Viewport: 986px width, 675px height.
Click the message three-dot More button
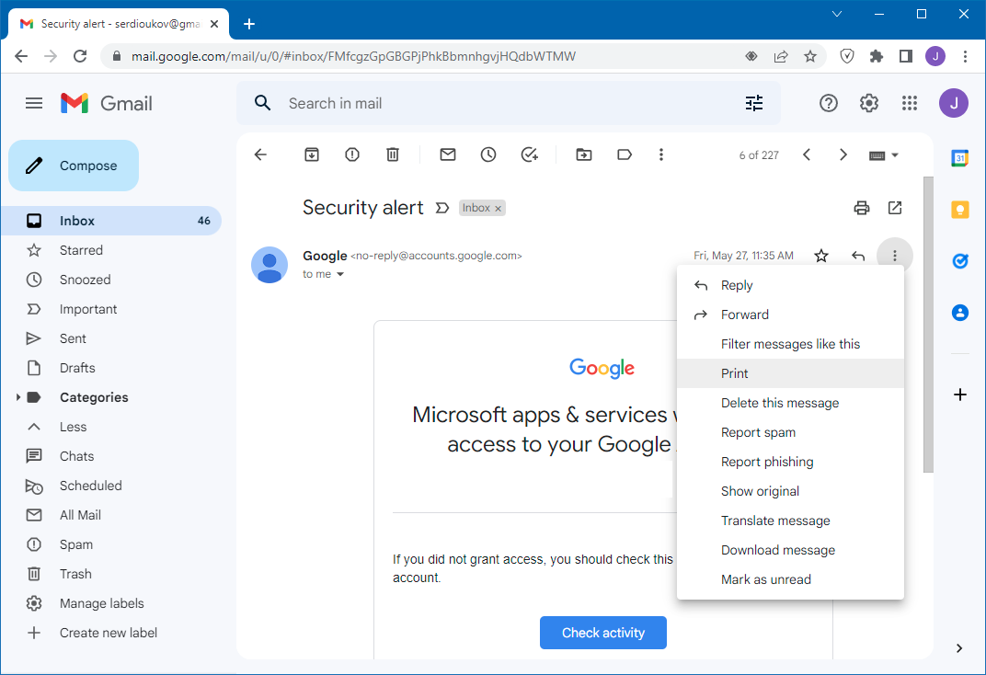tap(895, 256)
